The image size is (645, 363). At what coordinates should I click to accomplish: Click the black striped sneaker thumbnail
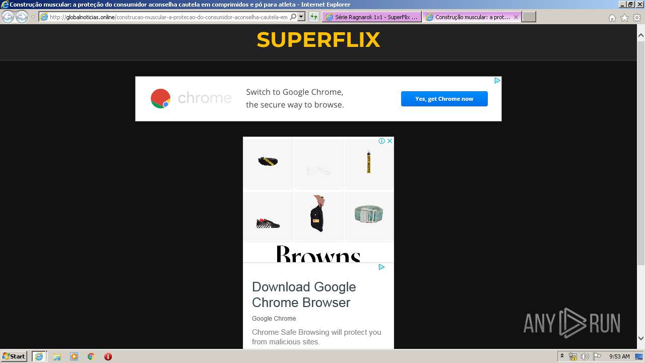click(268, 216)
